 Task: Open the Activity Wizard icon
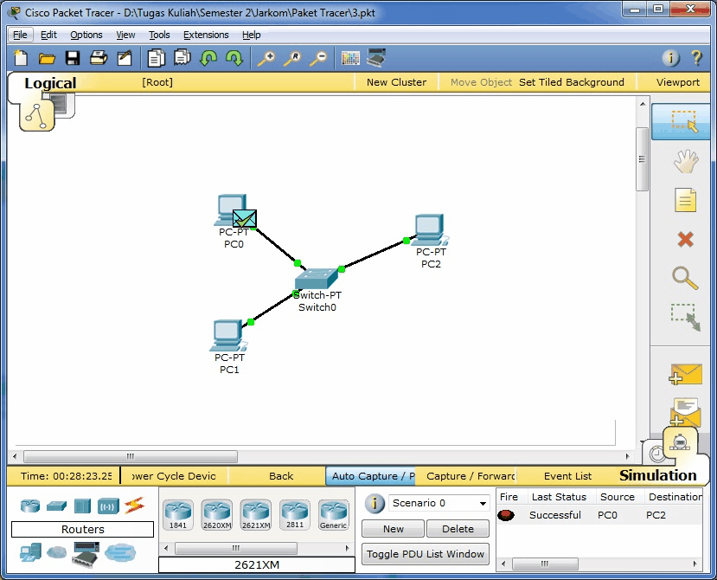(x=125, y=58)
